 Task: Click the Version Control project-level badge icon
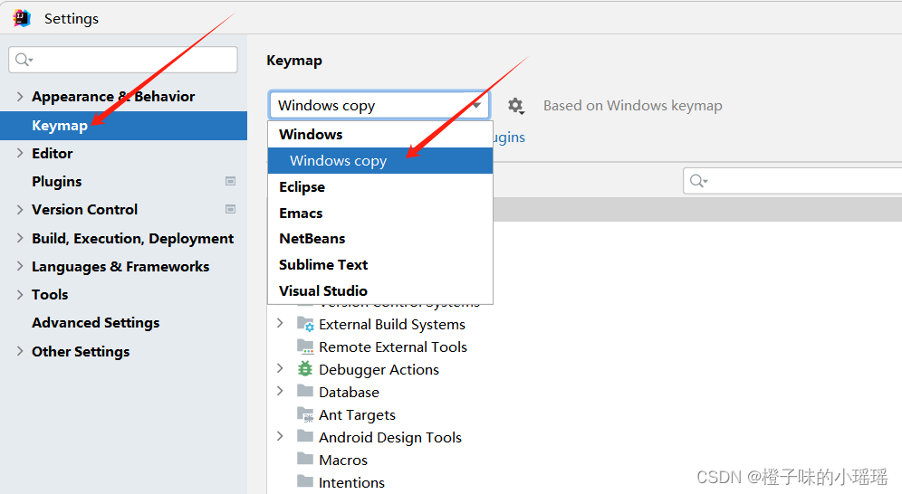[x=230, y=210]
